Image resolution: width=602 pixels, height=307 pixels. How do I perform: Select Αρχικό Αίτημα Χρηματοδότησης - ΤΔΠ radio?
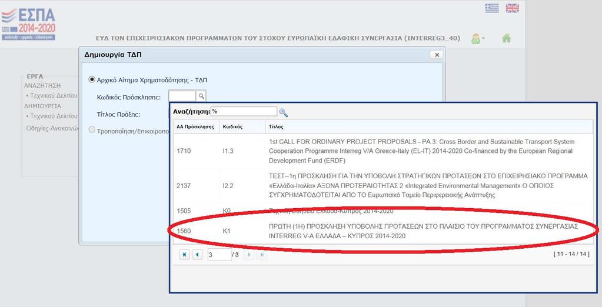pos(91,79)
